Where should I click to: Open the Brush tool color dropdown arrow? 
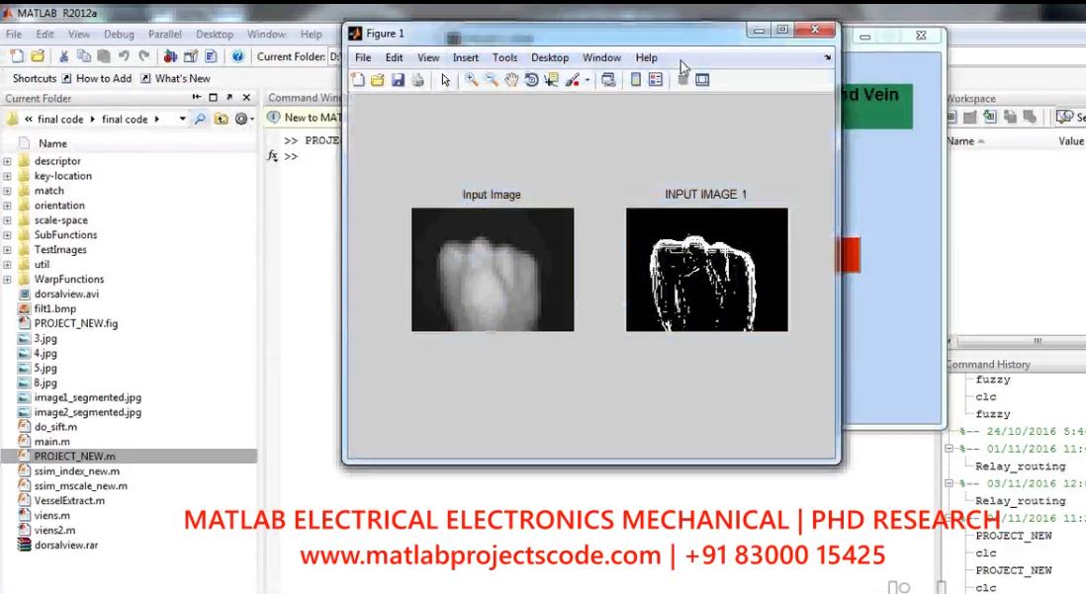coord(588,81)
